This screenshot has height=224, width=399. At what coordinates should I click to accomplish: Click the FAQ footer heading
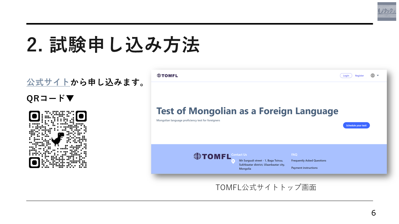pos(294,155)
